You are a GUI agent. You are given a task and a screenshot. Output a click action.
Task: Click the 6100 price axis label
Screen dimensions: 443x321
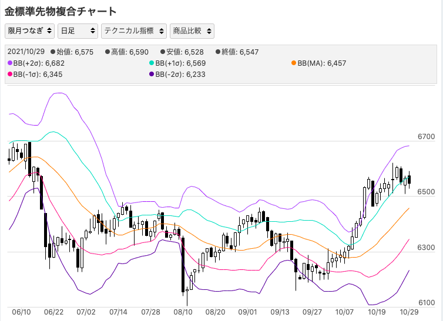coord(427,303)
